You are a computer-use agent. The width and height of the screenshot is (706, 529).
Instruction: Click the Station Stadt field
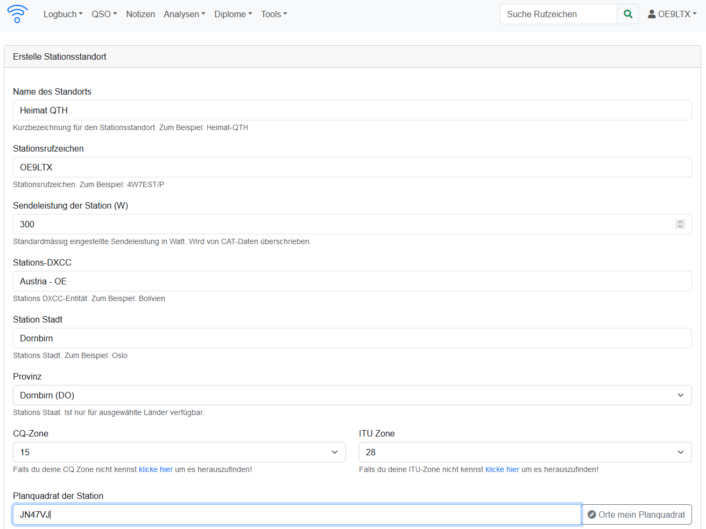pos(352,338)
